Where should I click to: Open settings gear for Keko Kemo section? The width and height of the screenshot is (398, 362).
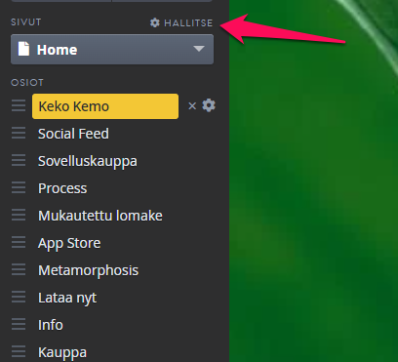[x=209, y=105]
